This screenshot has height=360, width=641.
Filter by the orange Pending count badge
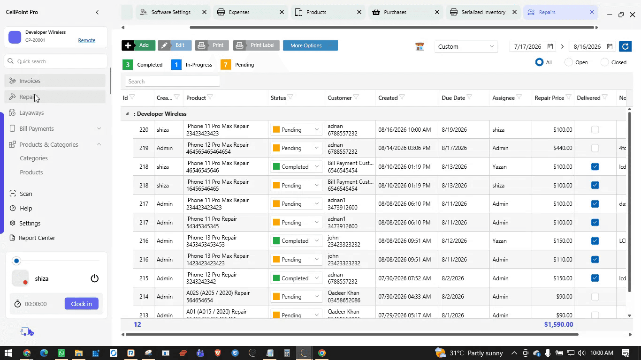(x=226, y=65)
